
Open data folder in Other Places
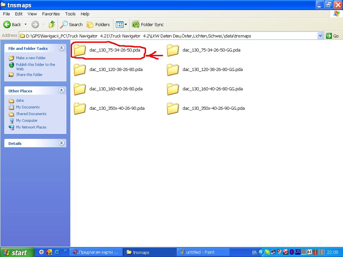pos(20,100)
